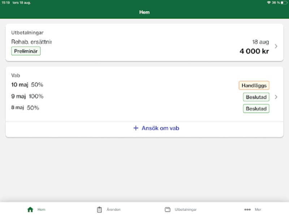Tap the battery indicator icon
The width and height of the screenshot is (289, 217).
tap(284, 3)
